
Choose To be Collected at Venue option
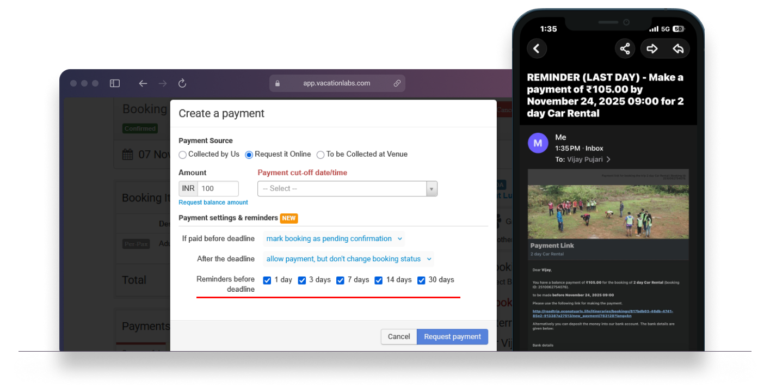pyautogui.click(x=321, y=155)
